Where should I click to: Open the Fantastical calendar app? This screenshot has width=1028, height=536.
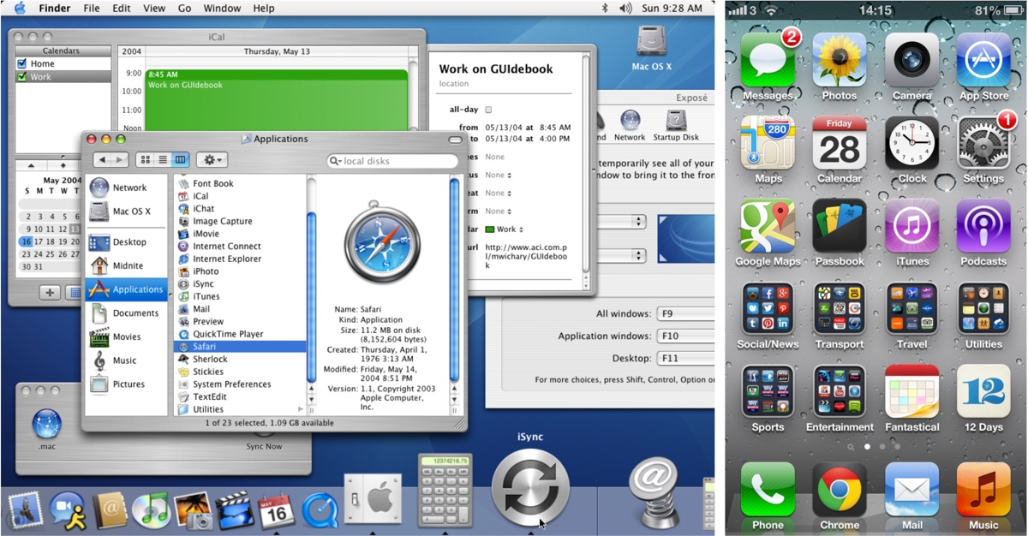[x=911, y=391]
